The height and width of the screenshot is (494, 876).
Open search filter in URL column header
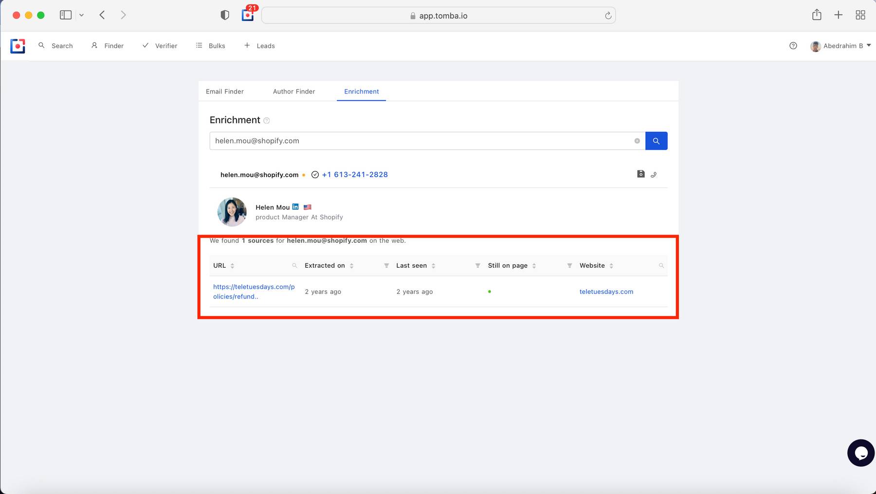(294, 266)
